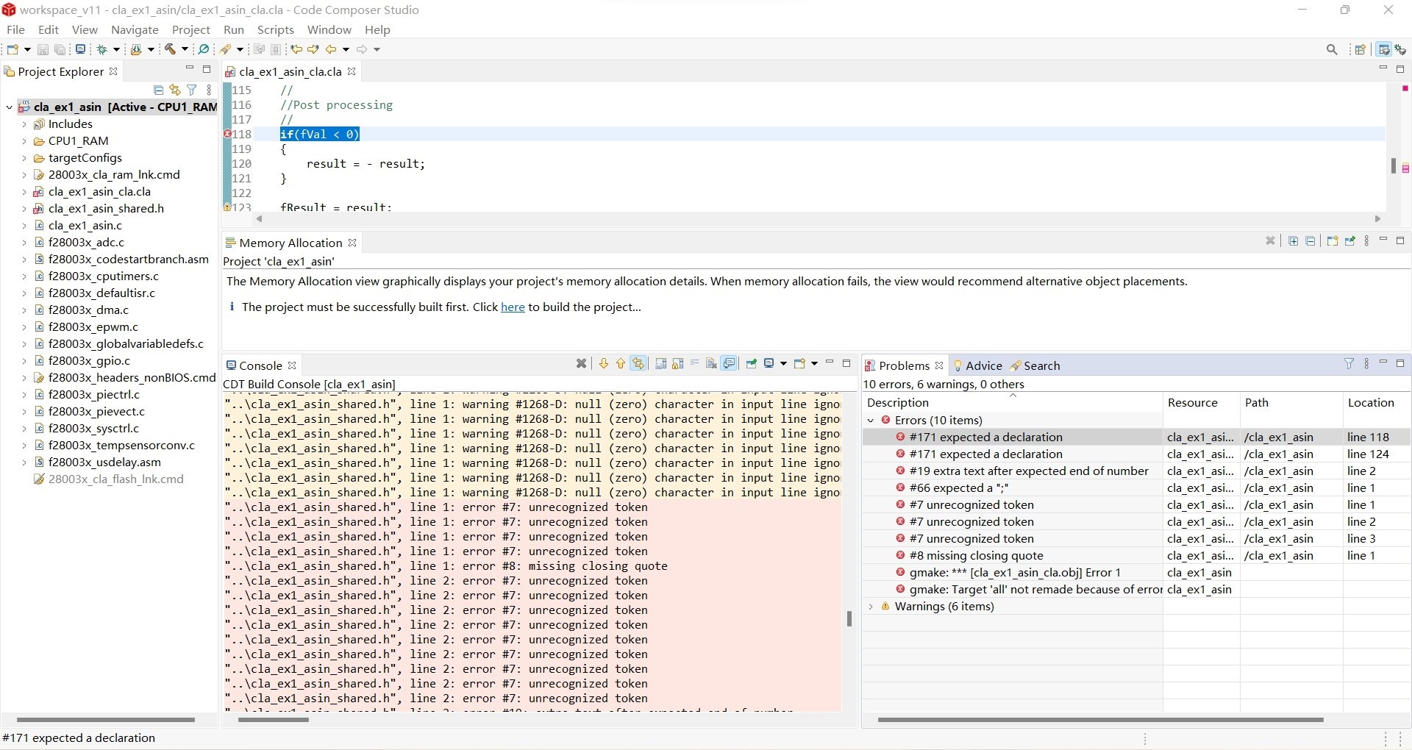Expand Warnings (6 items) group
Viewport: 1412px width, 750px height.
[x=871, y=607]
